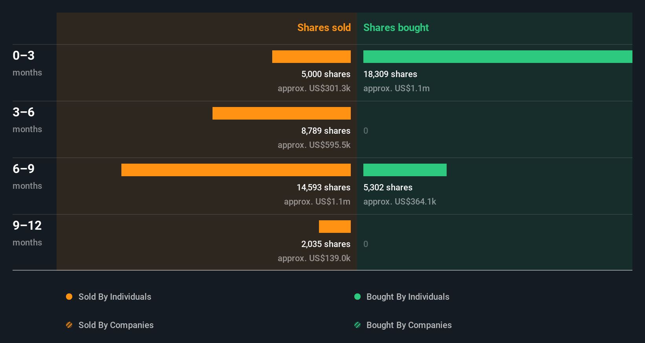Toggle the Sold By Individuals legend label
The image size is (645, 343).
click(x=115, y=297)
